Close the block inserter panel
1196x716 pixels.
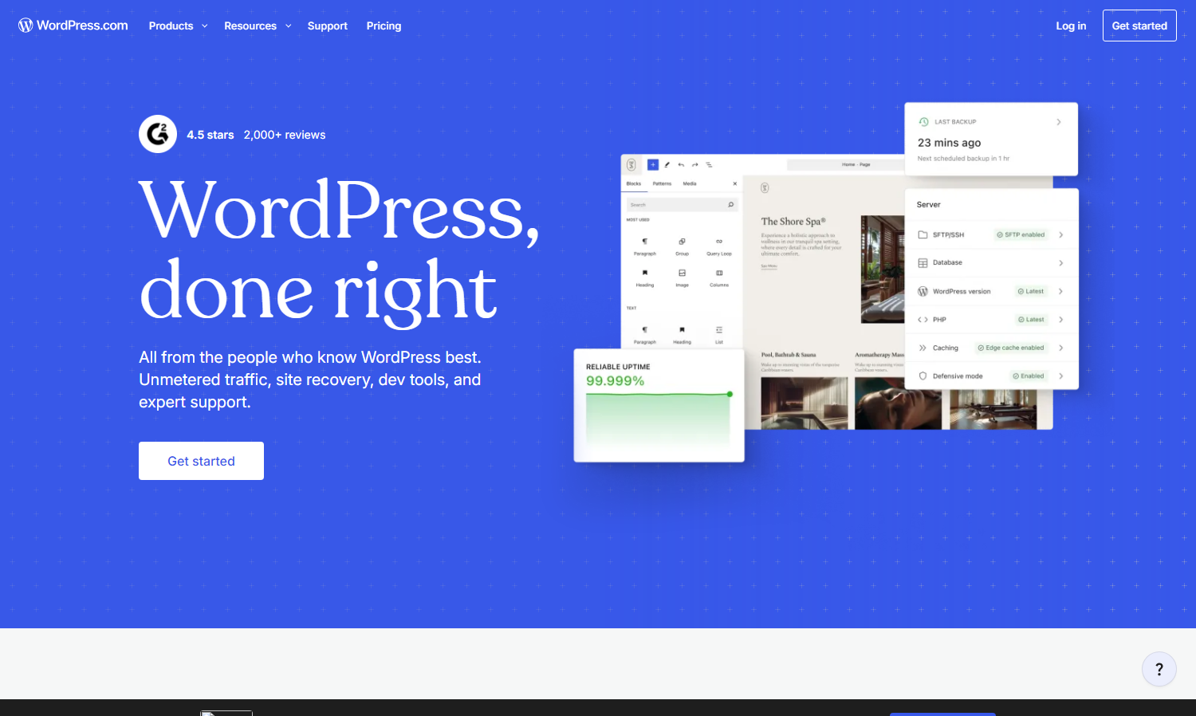[735, 183]
